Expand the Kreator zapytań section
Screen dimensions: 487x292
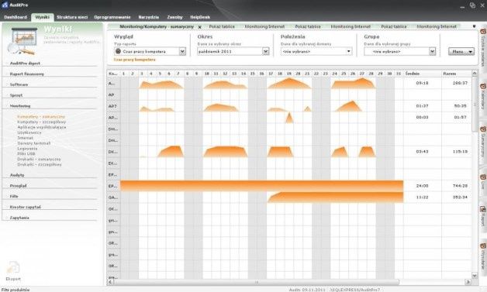coord(26,207)
